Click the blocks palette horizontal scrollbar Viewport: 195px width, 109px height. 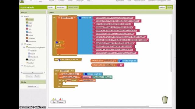pos(33,73)
